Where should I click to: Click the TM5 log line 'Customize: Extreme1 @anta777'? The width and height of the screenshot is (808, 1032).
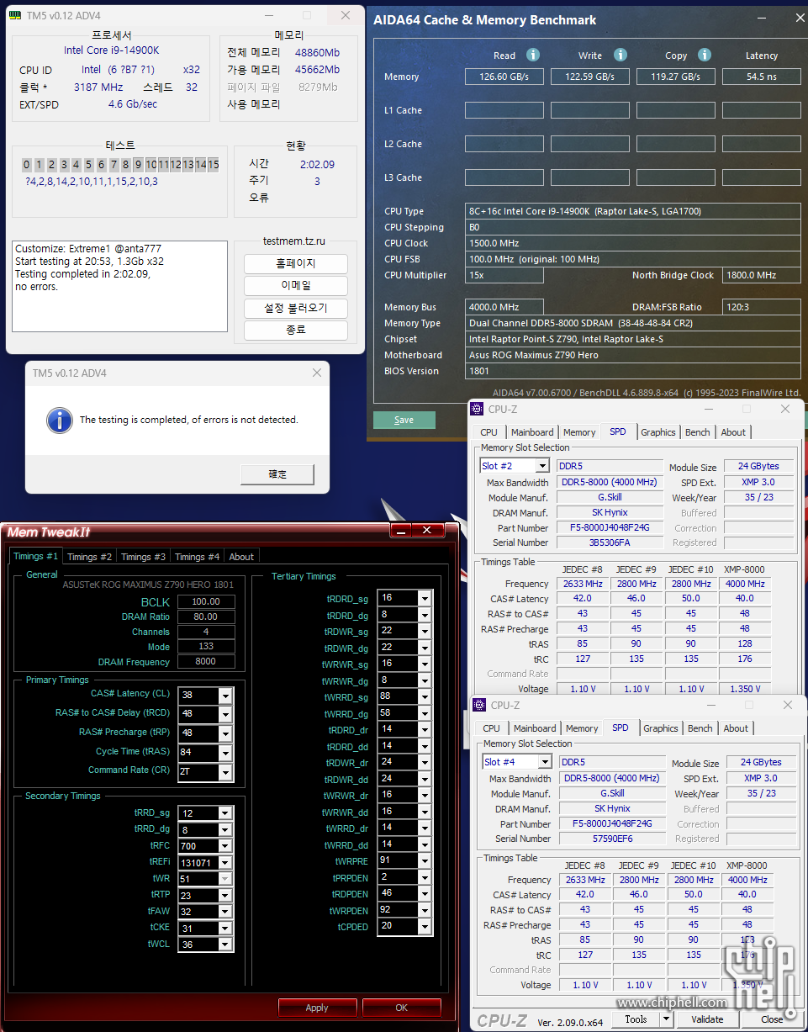pos(88,249)
